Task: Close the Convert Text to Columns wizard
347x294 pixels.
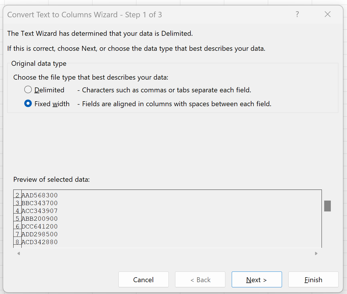Action: click(327, 14)
